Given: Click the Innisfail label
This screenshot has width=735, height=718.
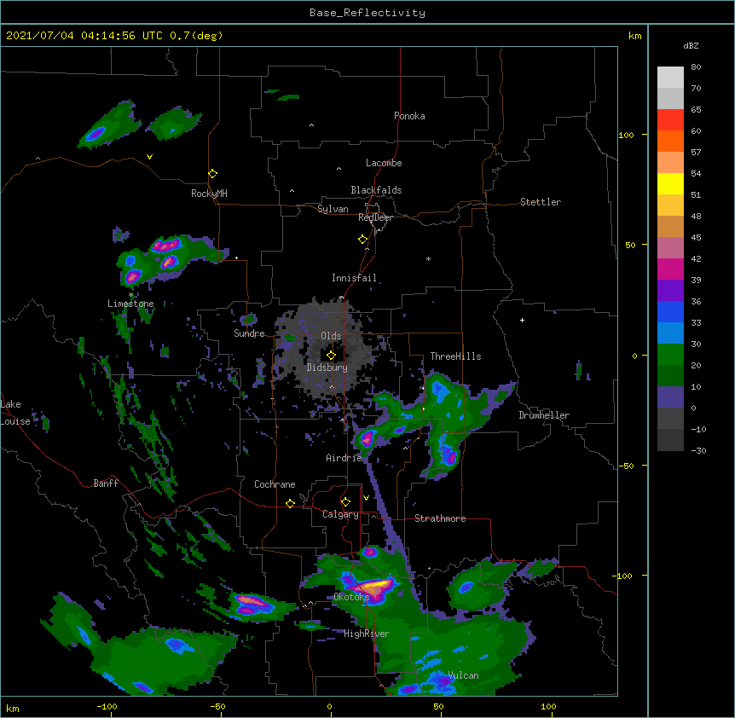Looking at the screenshot, I should (354, 278).
